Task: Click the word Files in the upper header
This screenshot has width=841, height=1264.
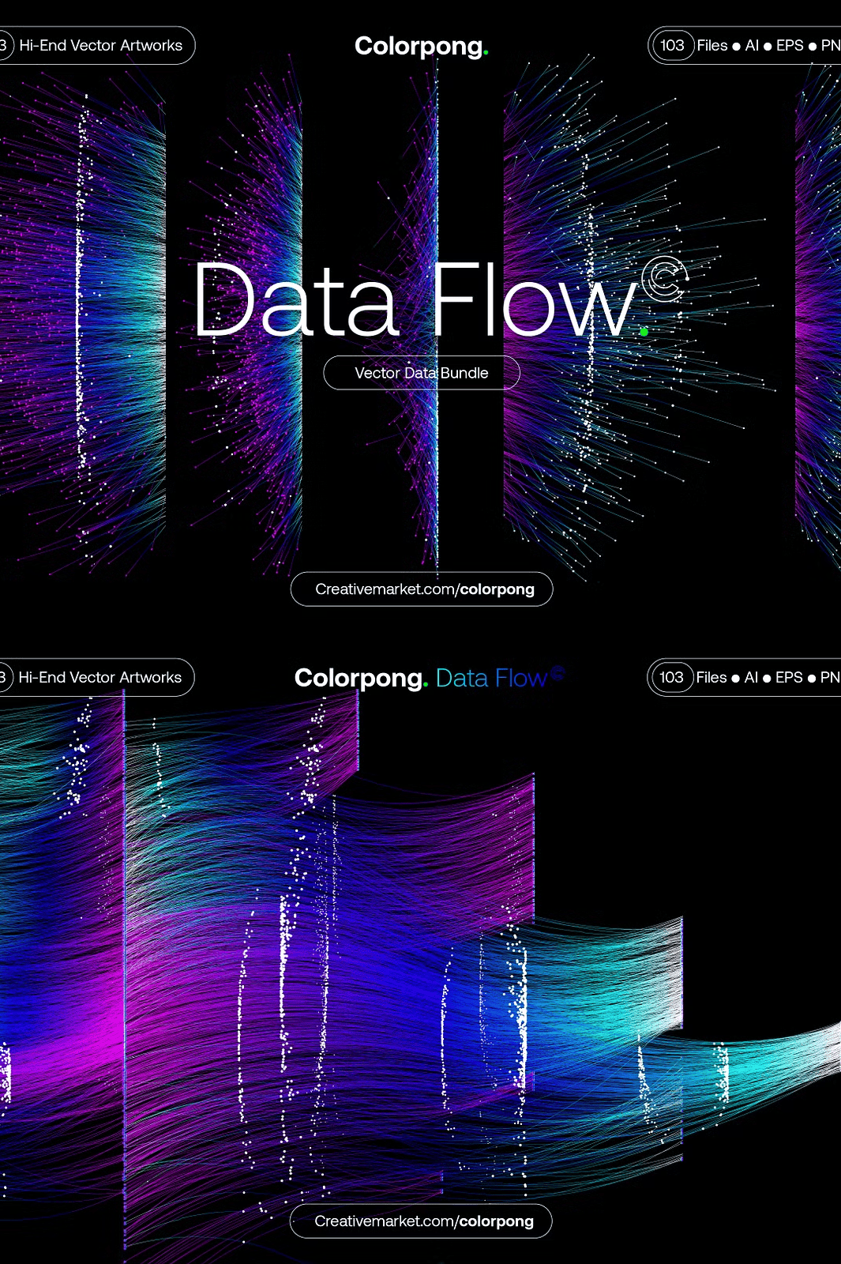Action: click(712, 46)
